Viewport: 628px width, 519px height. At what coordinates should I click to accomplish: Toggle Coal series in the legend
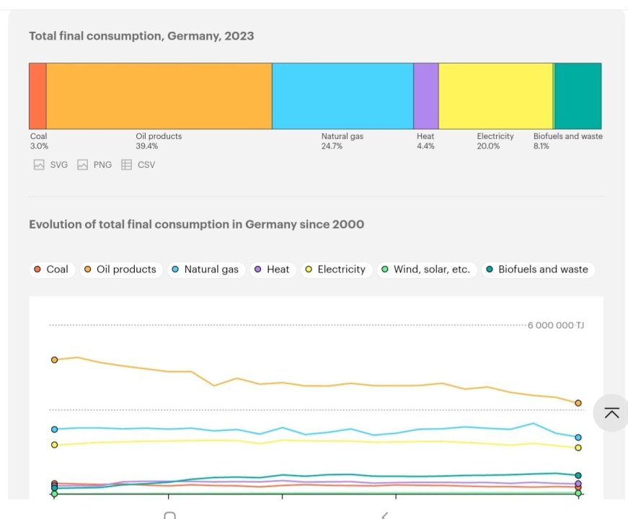click(51, 270)
